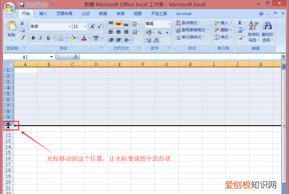This screenshot has width=289, height=194.
Task: Open text orientation options
Action: (x=127, y=40)
